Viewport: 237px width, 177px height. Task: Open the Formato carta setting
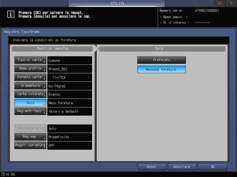(30, 77)
